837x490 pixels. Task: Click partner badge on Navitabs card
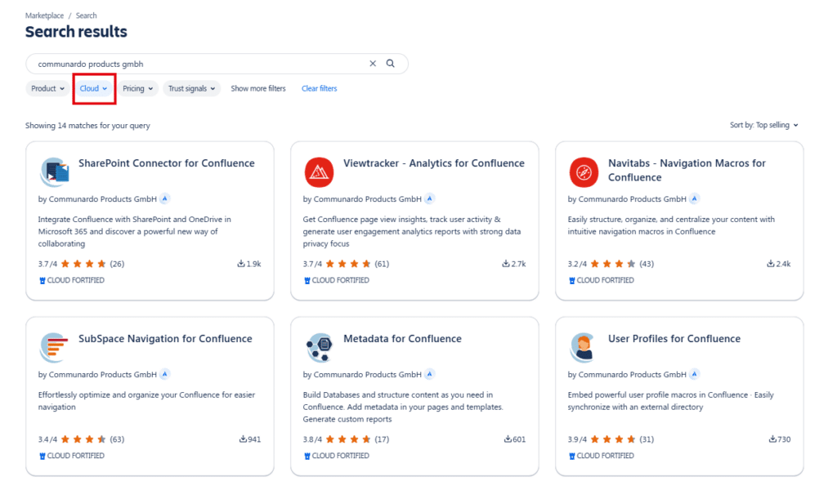point(695,199)
